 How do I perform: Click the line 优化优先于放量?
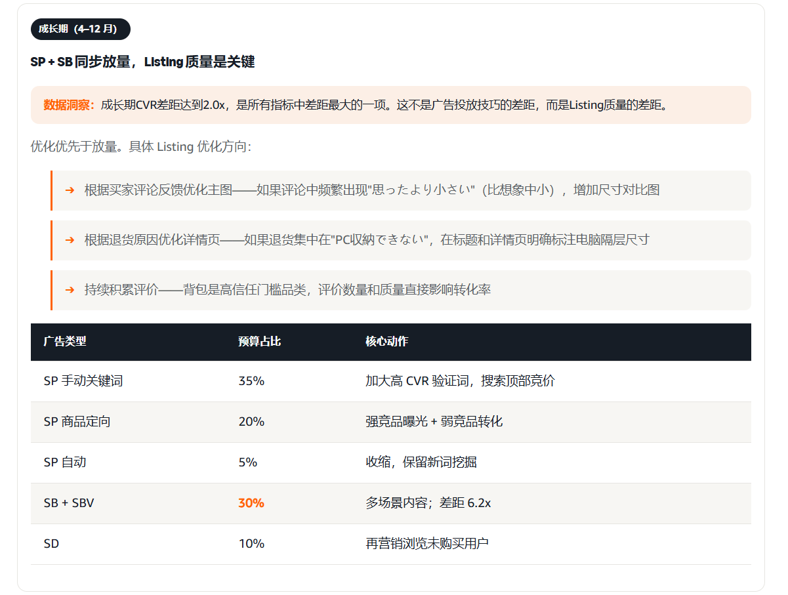tap(75, 146)
